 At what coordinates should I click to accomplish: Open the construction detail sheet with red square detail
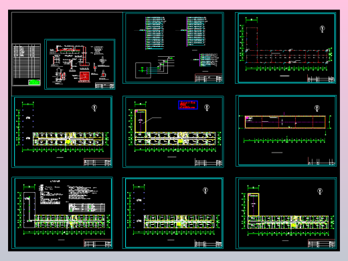(80, 64)
